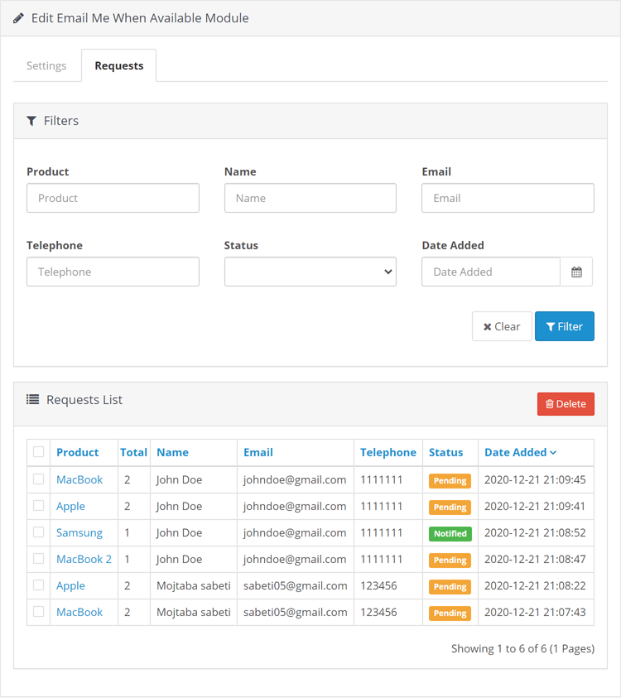
Task: Sort table by Total column header
Action: pos(133,452)
